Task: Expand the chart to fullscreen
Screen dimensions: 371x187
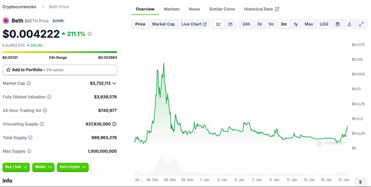Action: click(x=361, y=24)
